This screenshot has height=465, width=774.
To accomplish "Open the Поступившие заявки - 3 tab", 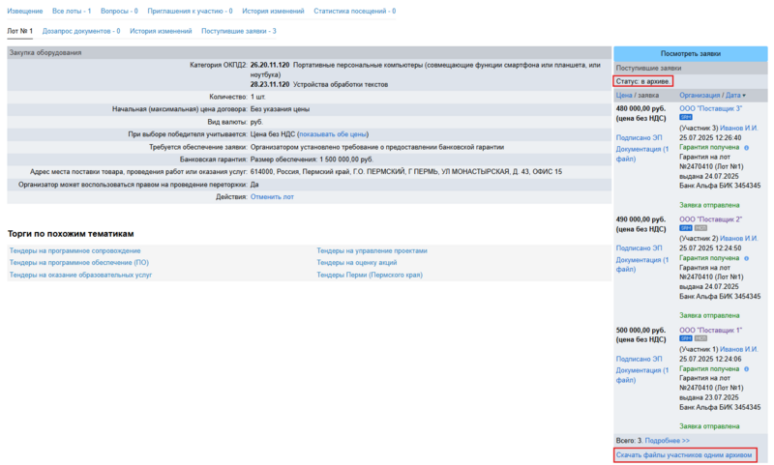I will (238, 31).
